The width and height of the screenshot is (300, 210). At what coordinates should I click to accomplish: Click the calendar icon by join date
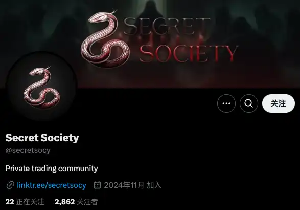pos(97,185)
